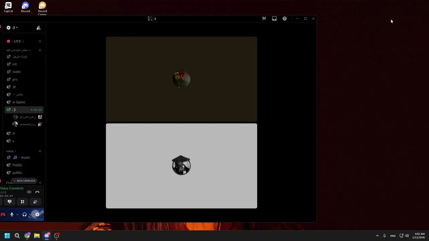
Task: Share your screen
Action: pos(9,202)
